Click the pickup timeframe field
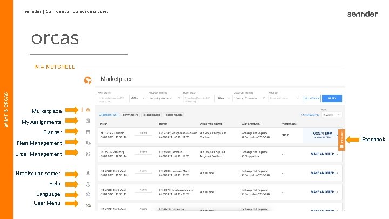 click(165, 98)
